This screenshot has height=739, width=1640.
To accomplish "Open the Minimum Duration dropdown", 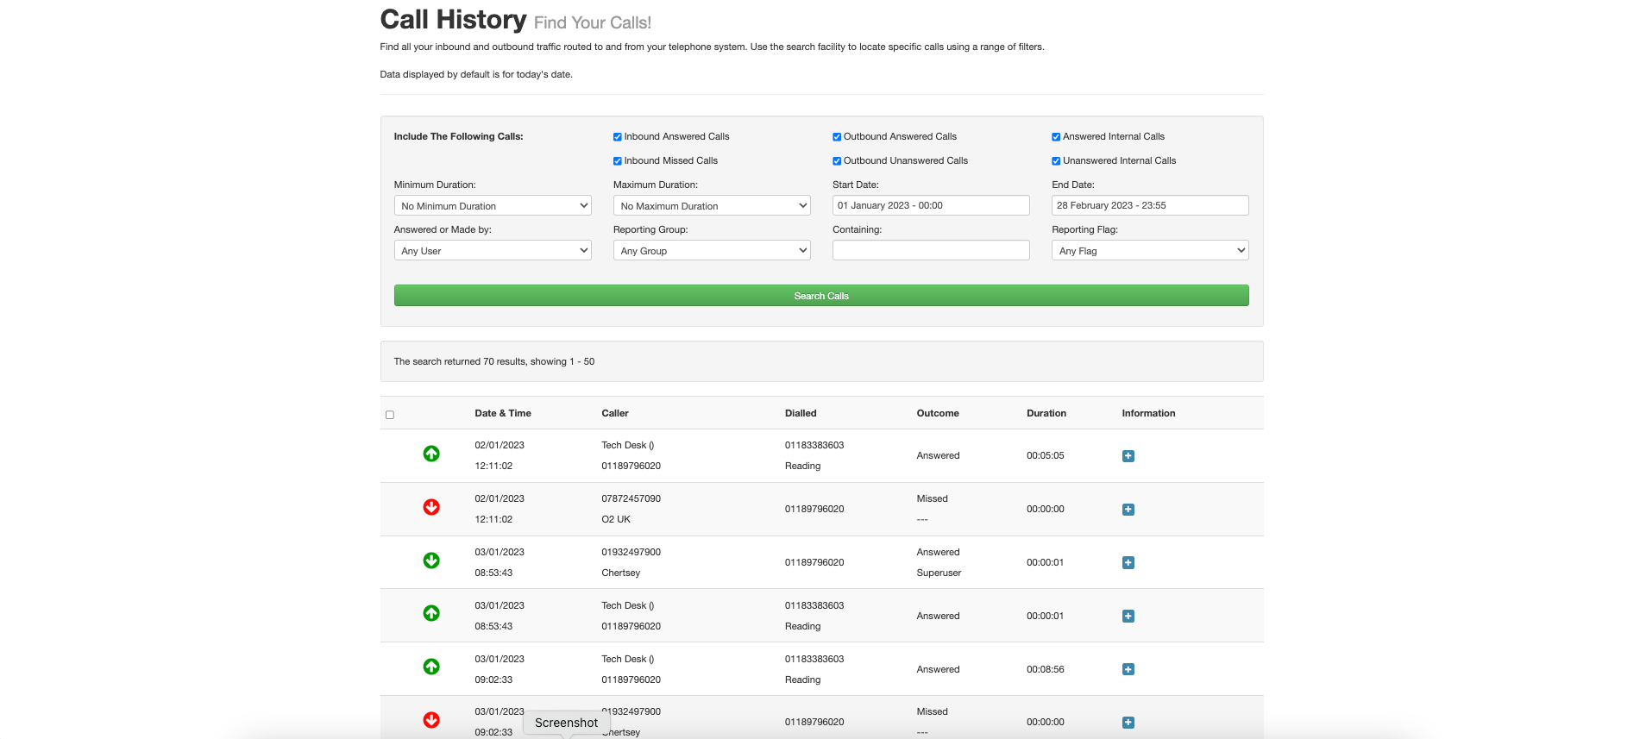I will 493,206.
